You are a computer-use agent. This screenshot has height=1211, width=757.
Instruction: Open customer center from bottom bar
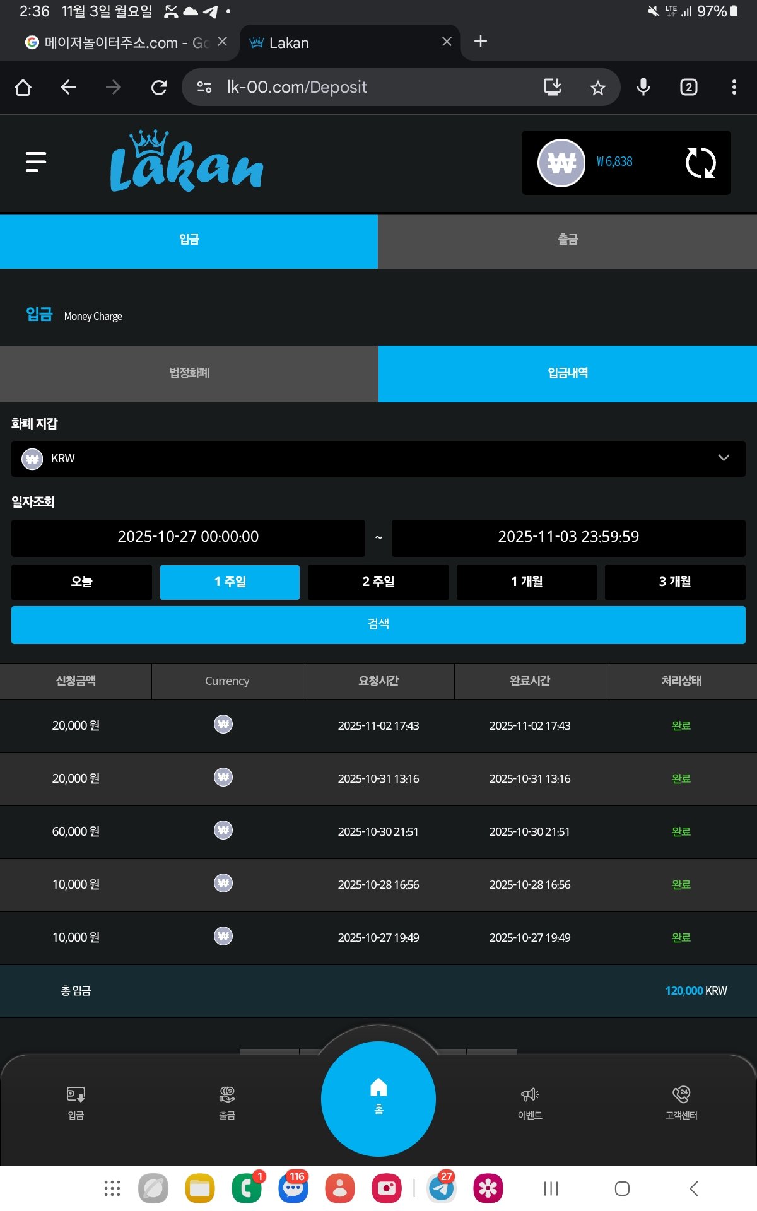click(x=681, y=1102)
